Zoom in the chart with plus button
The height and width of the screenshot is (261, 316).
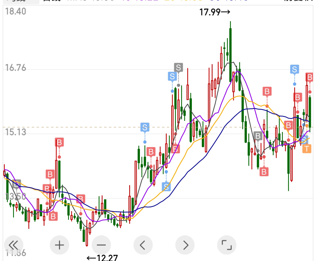tap(60, 245)
